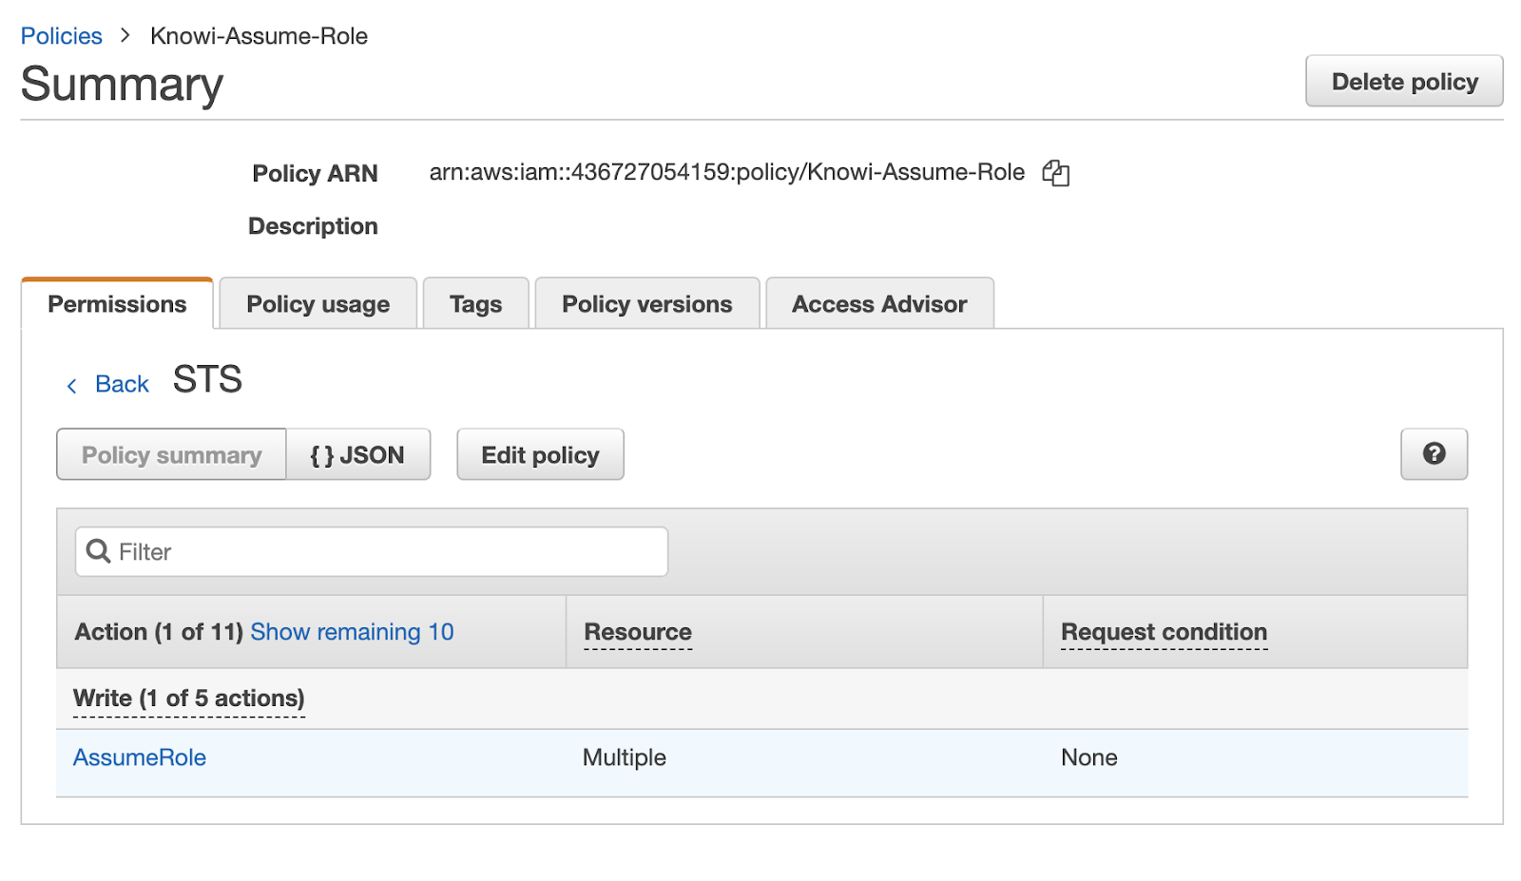Navigate to Policies via breadcrumb
The image size is (1521, 881).
[x=61, y=36]
